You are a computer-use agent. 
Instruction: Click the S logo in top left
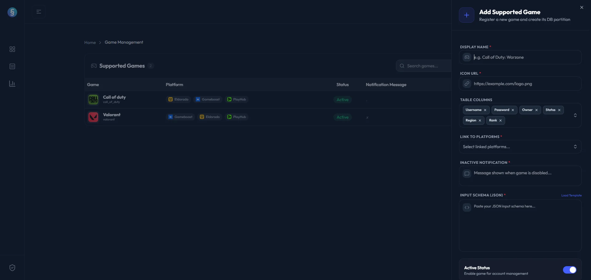click(x=12, y=12)
